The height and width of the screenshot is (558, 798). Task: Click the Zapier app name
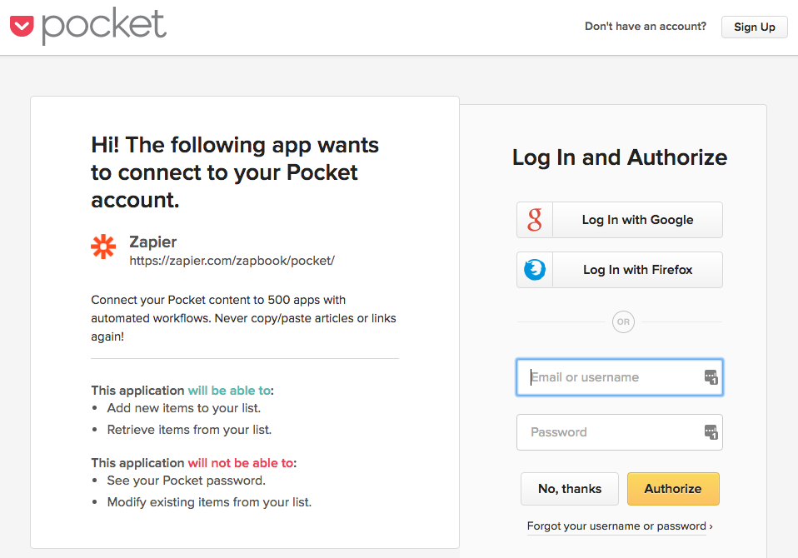click(152, 242)
